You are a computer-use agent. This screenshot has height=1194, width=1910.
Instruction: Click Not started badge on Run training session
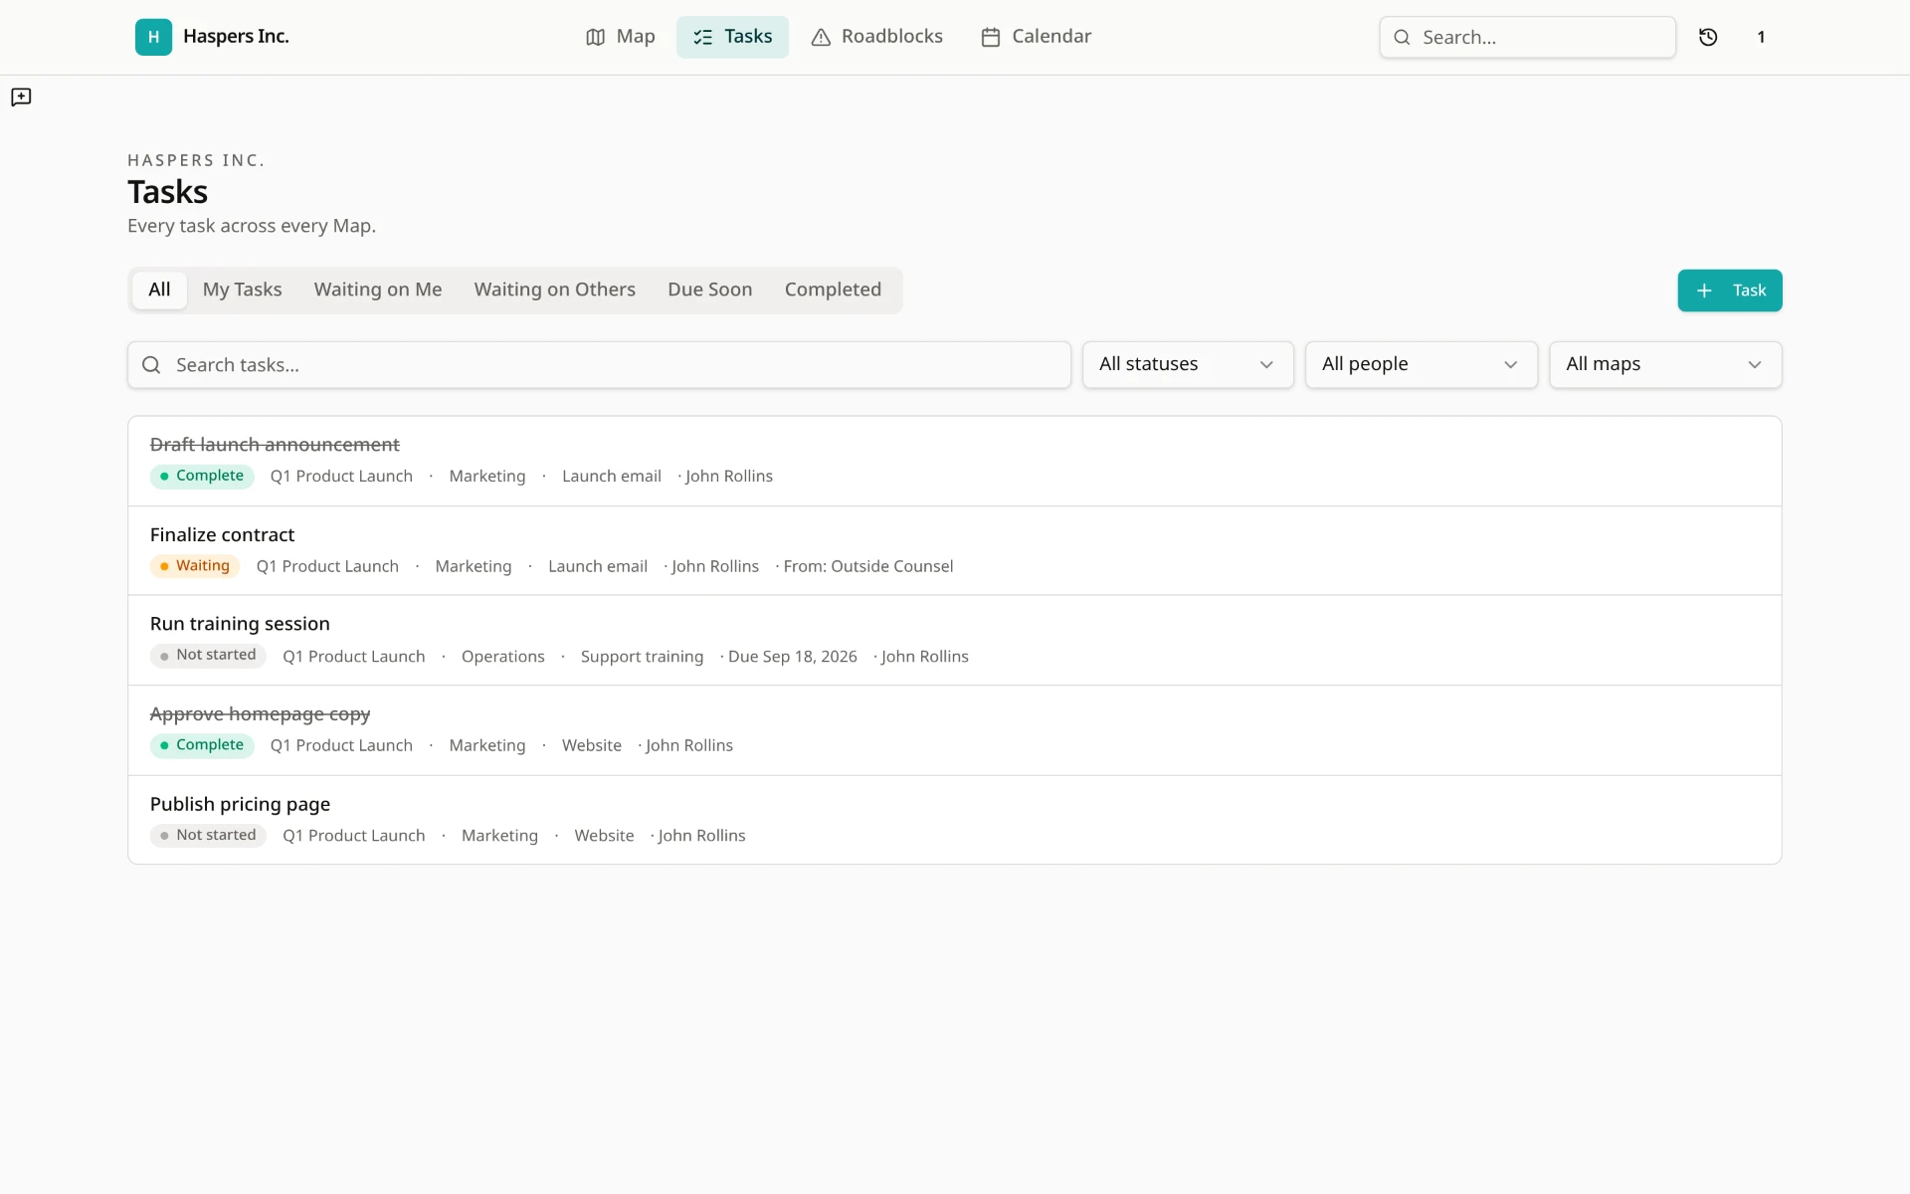[x=208, y=656]
